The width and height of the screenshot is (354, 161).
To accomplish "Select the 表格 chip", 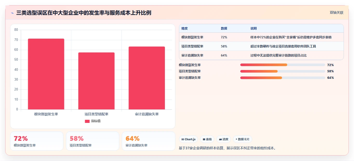I will point(207,139).
